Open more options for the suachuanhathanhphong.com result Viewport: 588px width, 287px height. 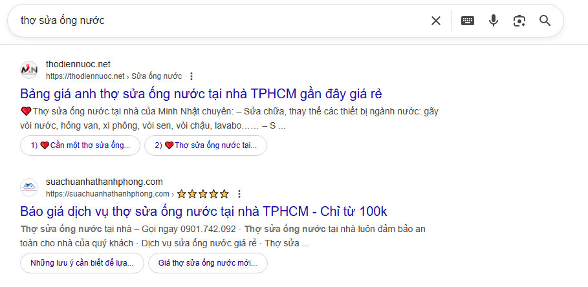click(x=239, y=194)
